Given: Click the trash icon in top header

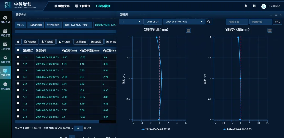Looking at the screenshot, I should [246, 6].
